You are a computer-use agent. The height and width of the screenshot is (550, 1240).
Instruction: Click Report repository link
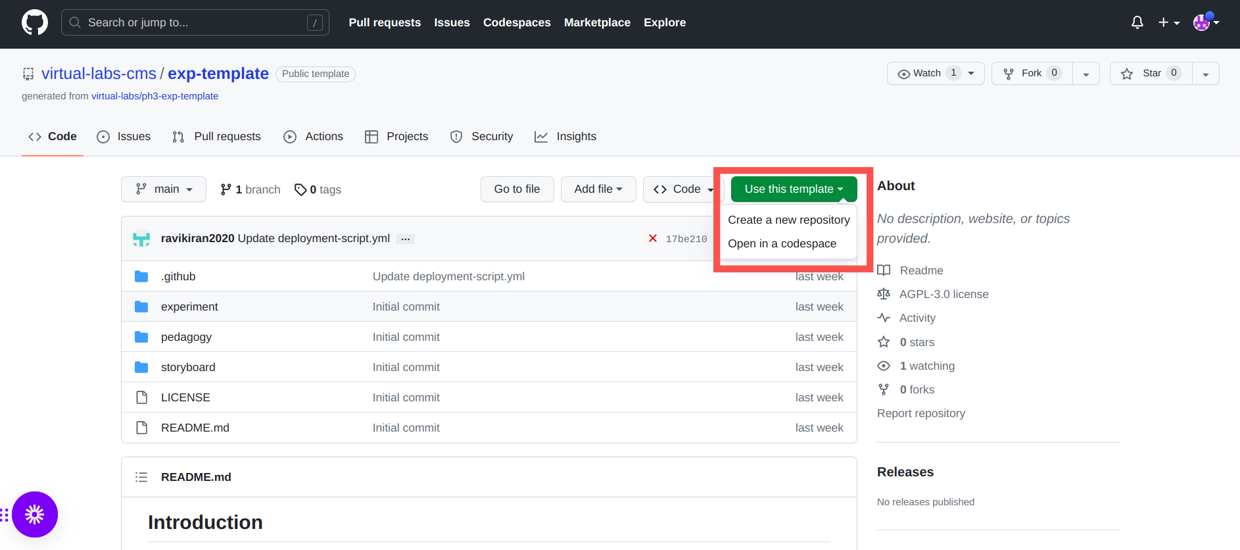tap(921, 413)
